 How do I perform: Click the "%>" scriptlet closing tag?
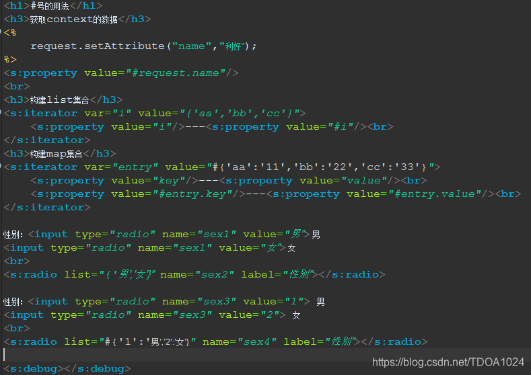[x=10, y=60]
